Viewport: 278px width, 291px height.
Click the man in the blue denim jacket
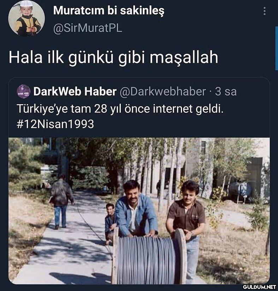136,209
